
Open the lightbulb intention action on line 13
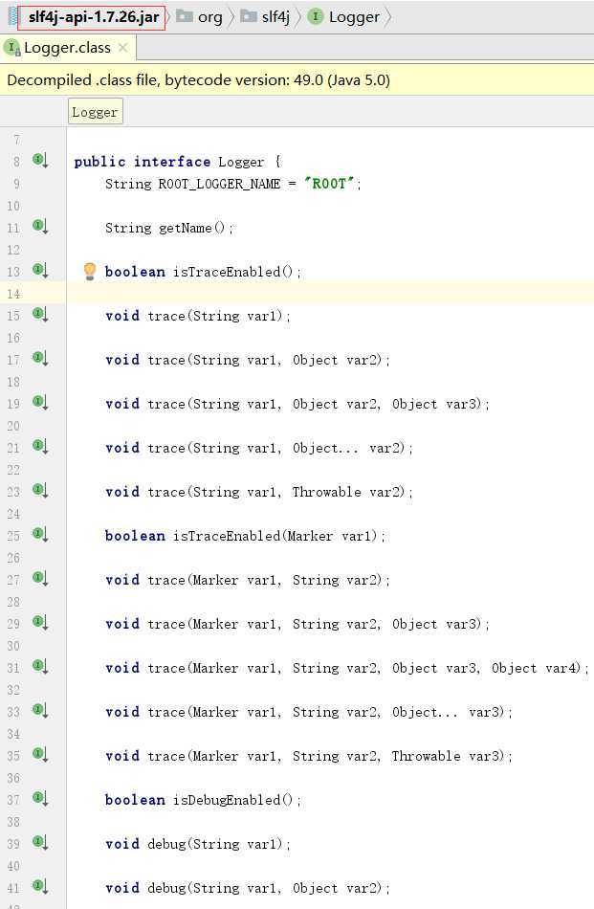[89, 271]
